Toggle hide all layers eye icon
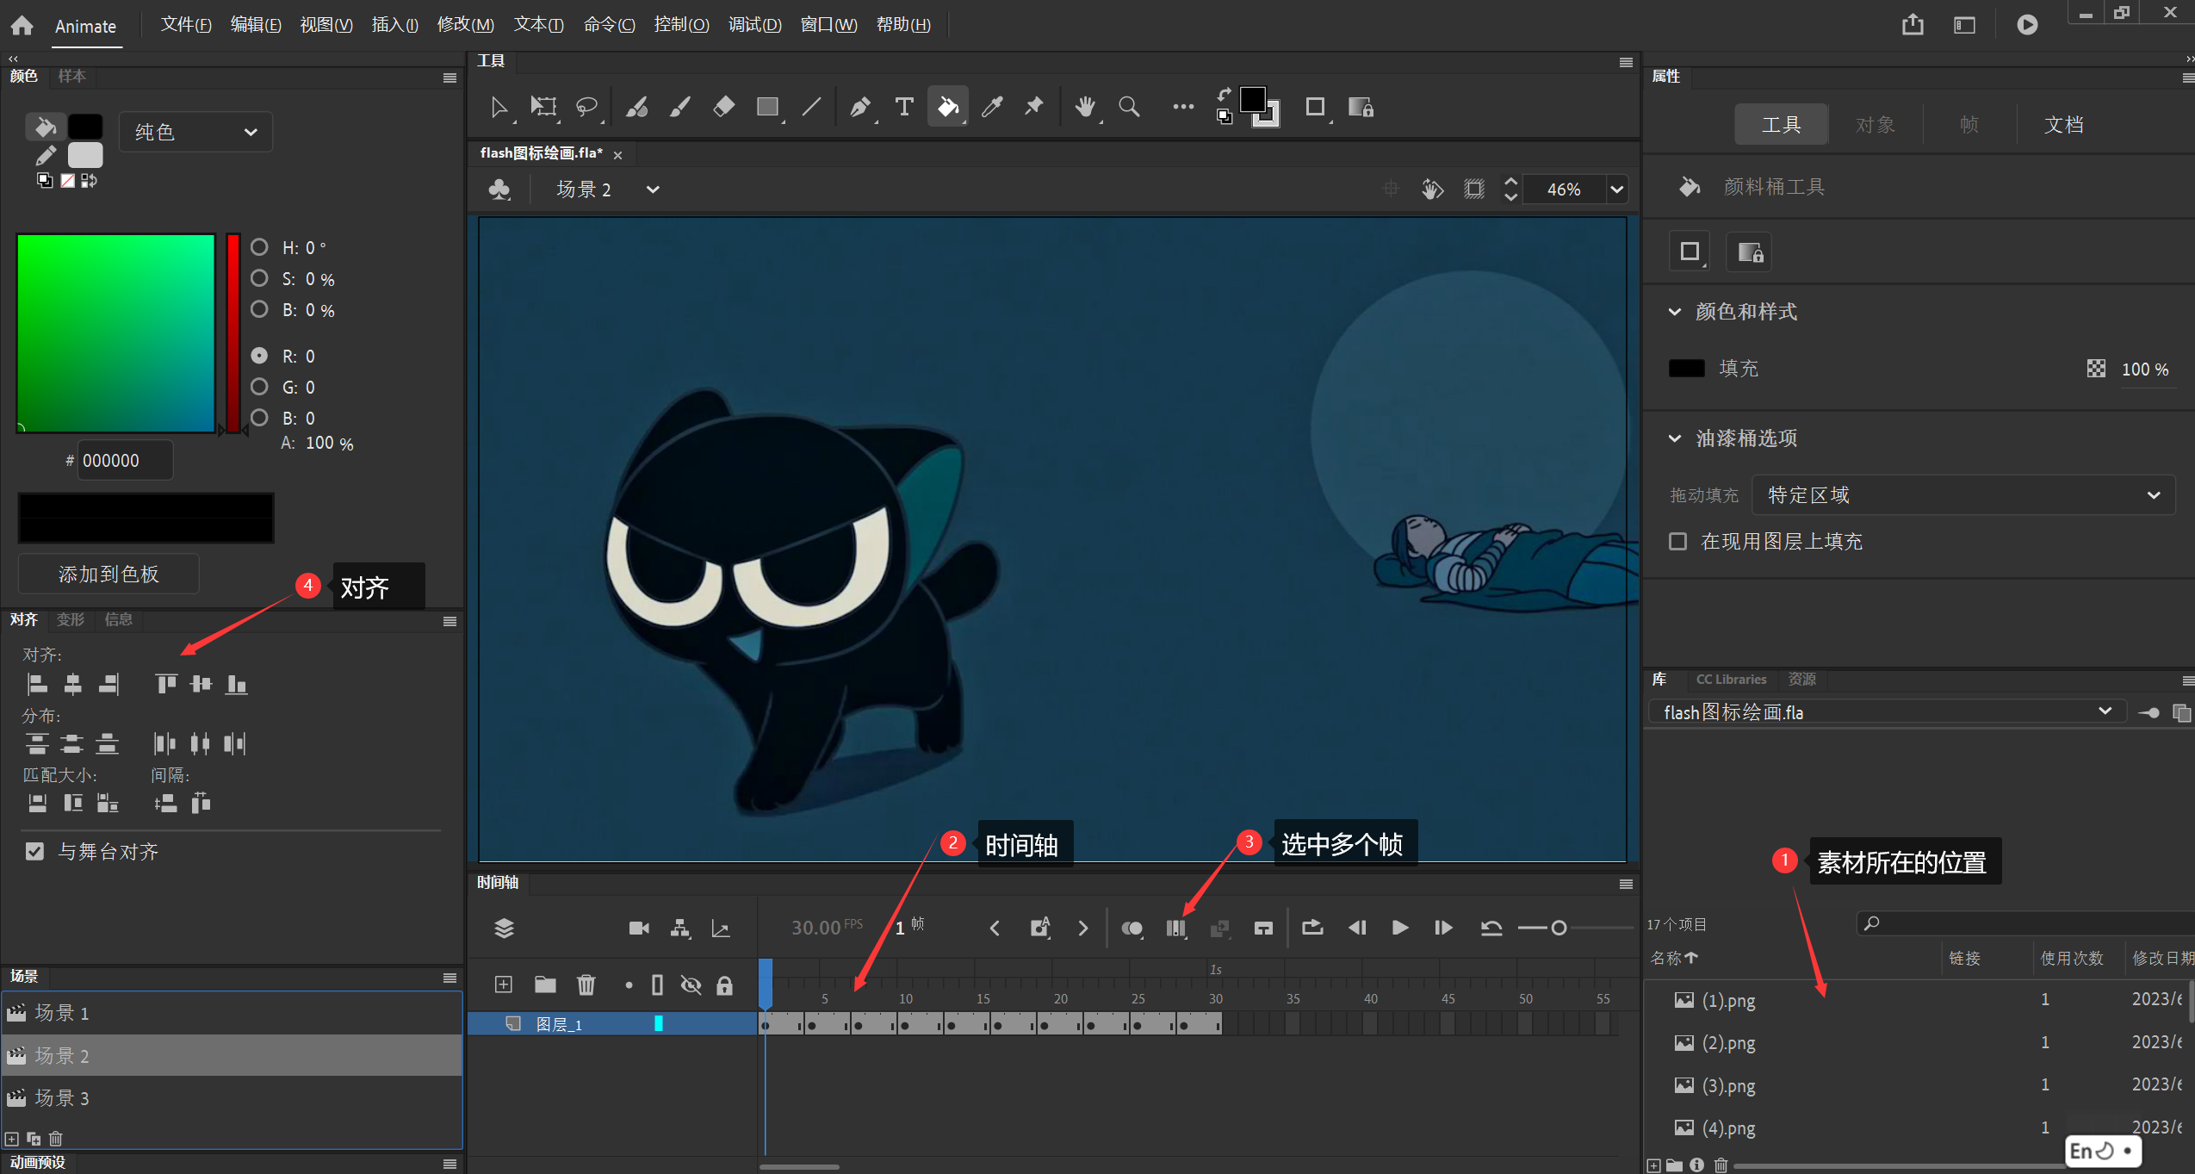Image resolution: width=2195 pixels, height=1174 pixels. 691,985
